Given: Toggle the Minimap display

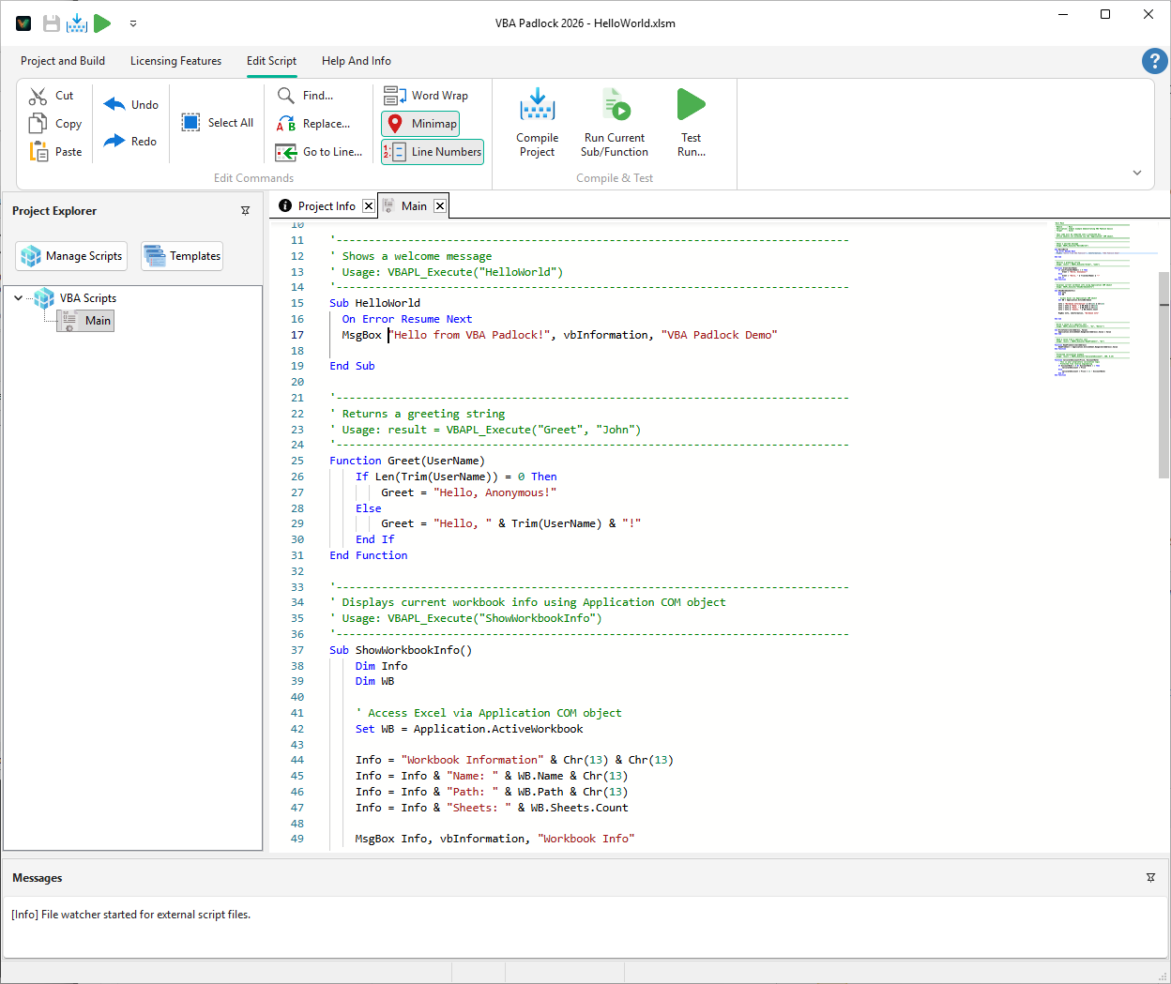Looking at the screenshot, I should pos(419,123).
